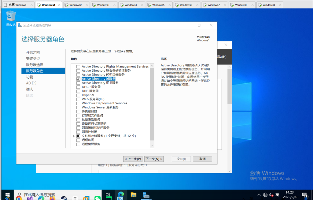This screenshot has width=313, height=200.
Task: Click the Server Manager taskbar icon
Action: pos(146,195)
